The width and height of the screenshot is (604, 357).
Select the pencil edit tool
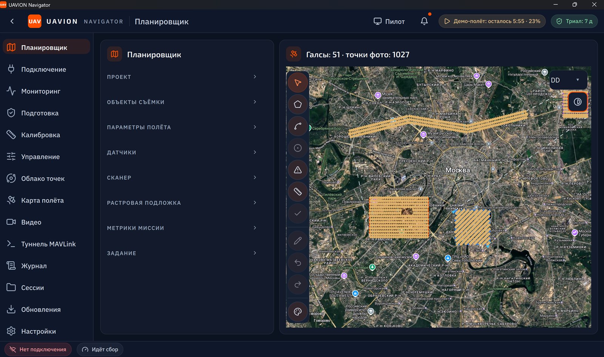(298, 241)
